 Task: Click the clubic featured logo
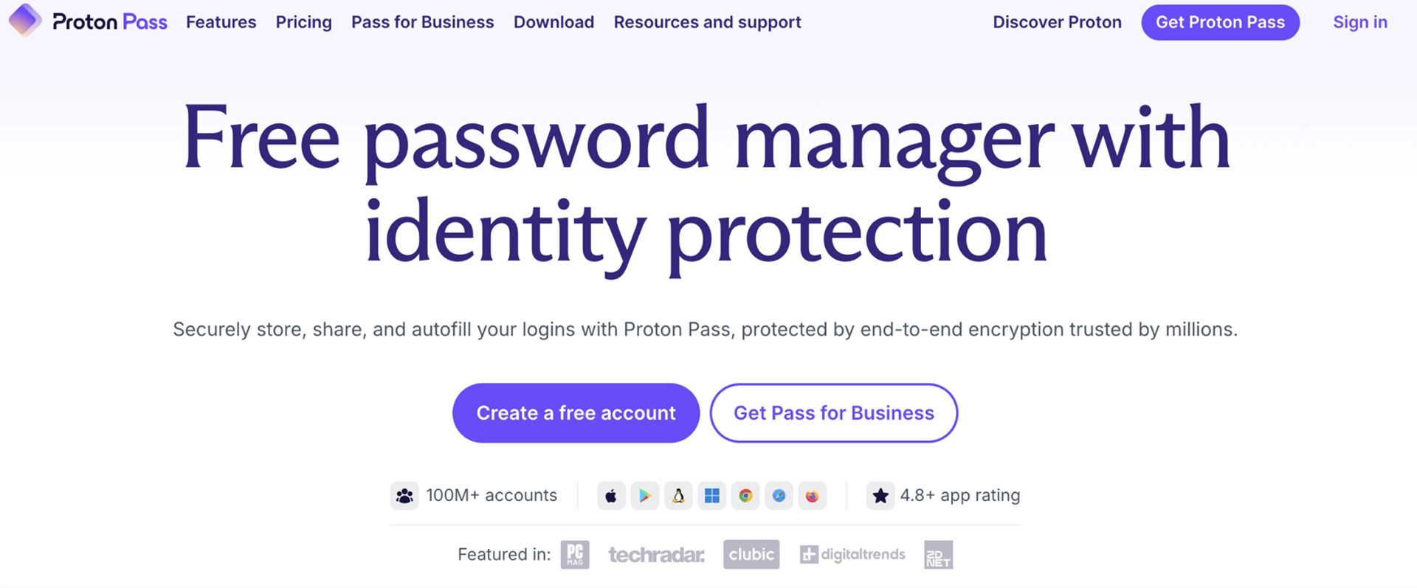[751, 554]
